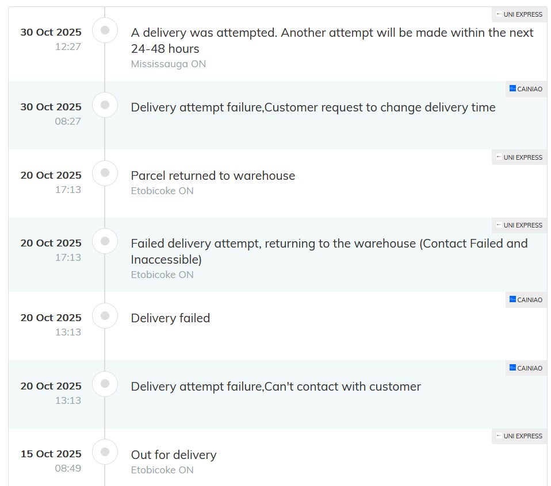This screenshot has height=486, width=551.
Task: Click the CAINIAO badge on the 'Delivery failed' entry
Action: (526, 300)
